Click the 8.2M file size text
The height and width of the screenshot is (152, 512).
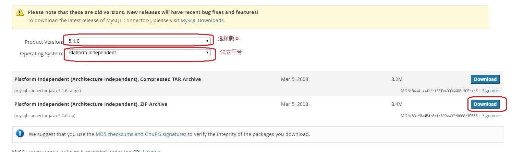tap(397, 79)
